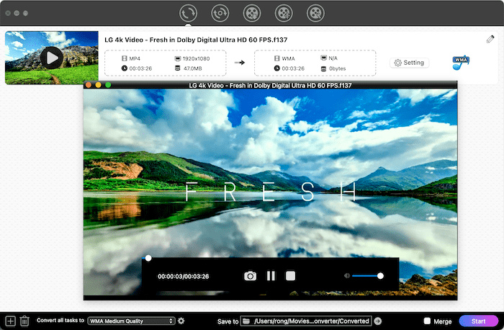
Task: Open the gear settings beside the quality dropdown
Action: pos(181,321)
